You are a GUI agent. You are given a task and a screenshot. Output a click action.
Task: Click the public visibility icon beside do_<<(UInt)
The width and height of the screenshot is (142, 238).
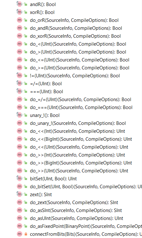(x=26, y=147)
